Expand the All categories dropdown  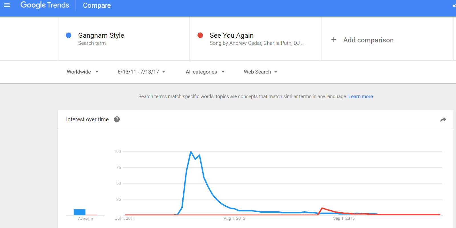coord(205,72)
